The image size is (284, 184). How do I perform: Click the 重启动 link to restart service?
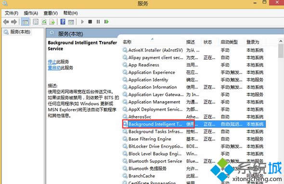pos(54,68)
